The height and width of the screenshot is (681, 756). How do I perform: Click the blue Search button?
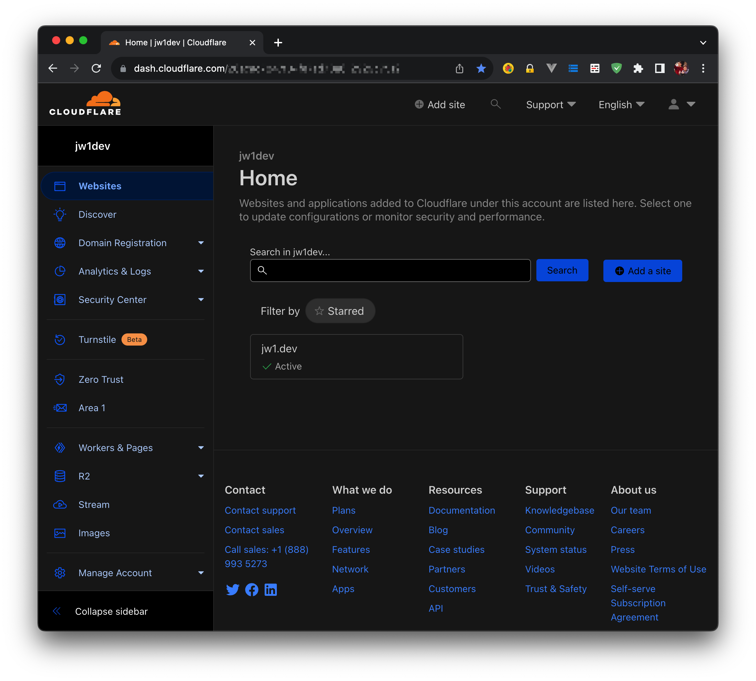pyautogui.click(x=562, y=270)
